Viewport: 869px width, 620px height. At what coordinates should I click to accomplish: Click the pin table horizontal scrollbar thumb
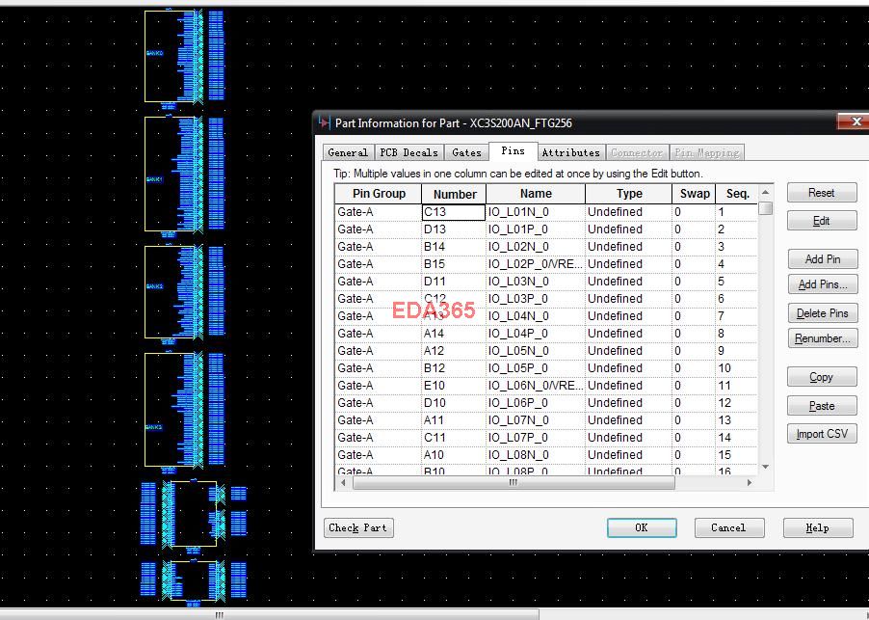pos(513,483)
